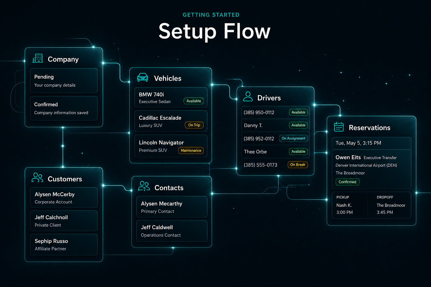Screen dimensions: 431x287
Task: Open the Confirmed company information card
Action: tap(64, 108)
